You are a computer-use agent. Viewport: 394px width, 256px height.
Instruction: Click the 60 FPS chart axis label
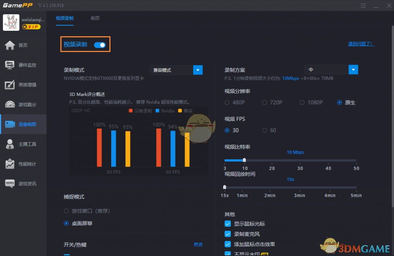click(x=173, y=172)
